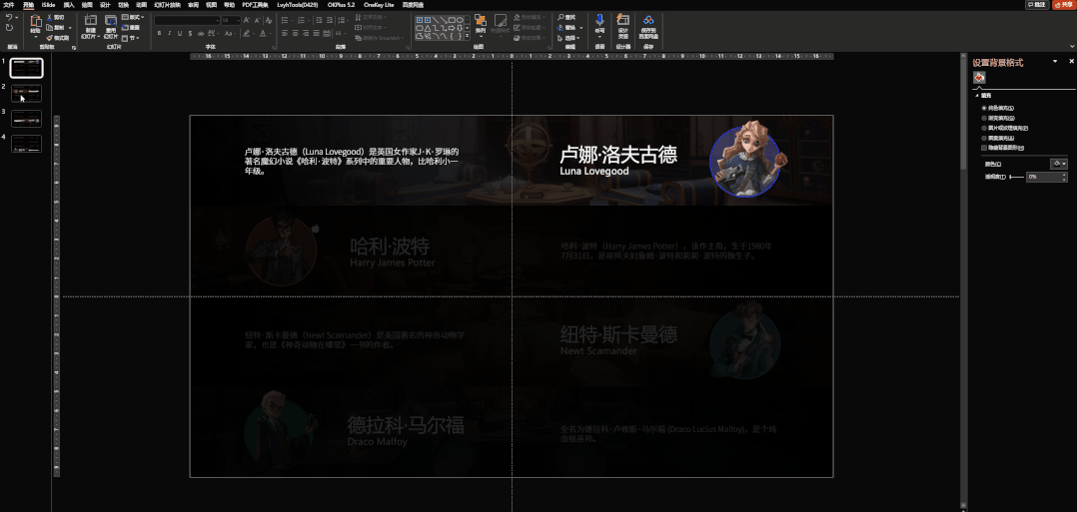Click the font color A icon

pyautogui.click(x=263, y=33)
